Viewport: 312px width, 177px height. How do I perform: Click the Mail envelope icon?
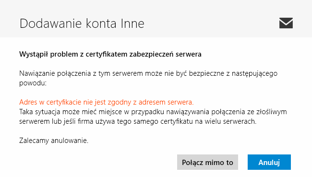pos(286,23)
